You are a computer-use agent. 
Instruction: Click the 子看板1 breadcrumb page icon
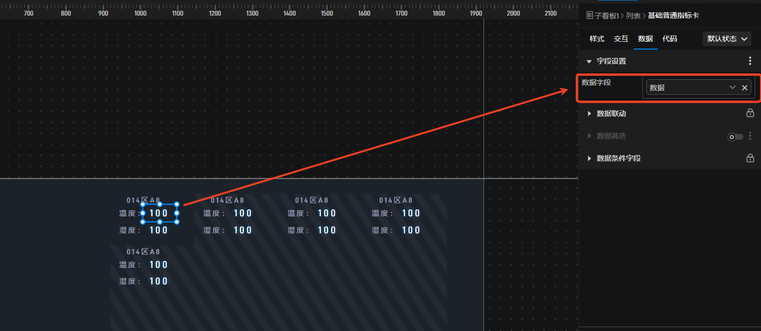(590, 16)
